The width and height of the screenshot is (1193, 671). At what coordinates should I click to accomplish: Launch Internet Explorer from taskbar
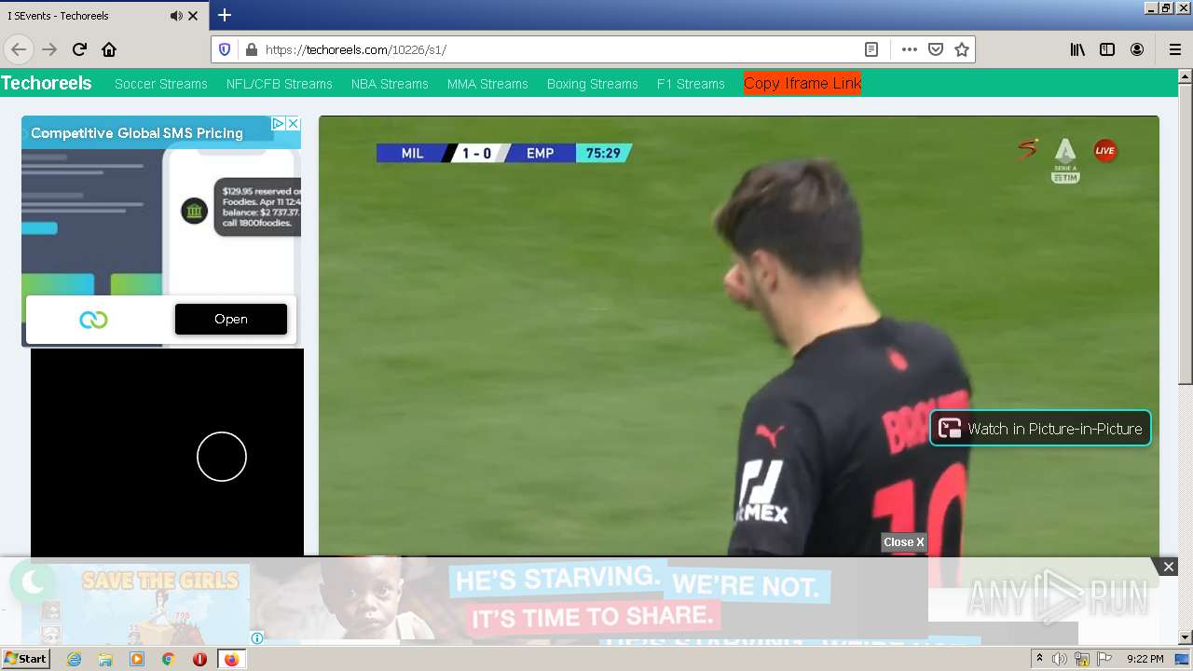point(74,659)
